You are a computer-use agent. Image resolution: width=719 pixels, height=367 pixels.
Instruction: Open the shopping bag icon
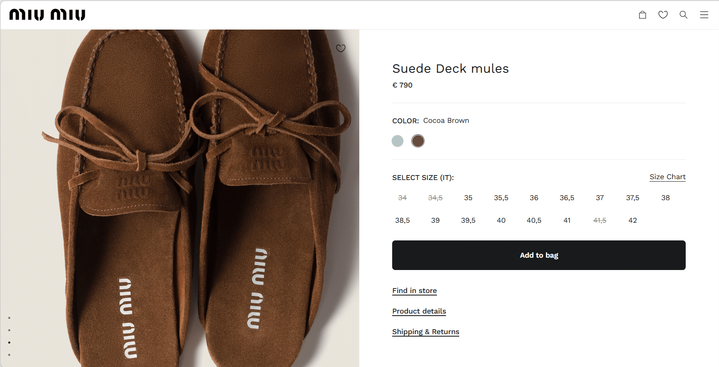click(643, 15)
